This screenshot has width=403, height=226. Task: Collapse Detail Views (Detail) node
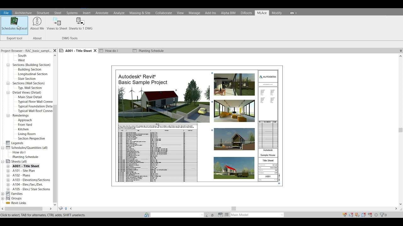[x=8, y=93]
